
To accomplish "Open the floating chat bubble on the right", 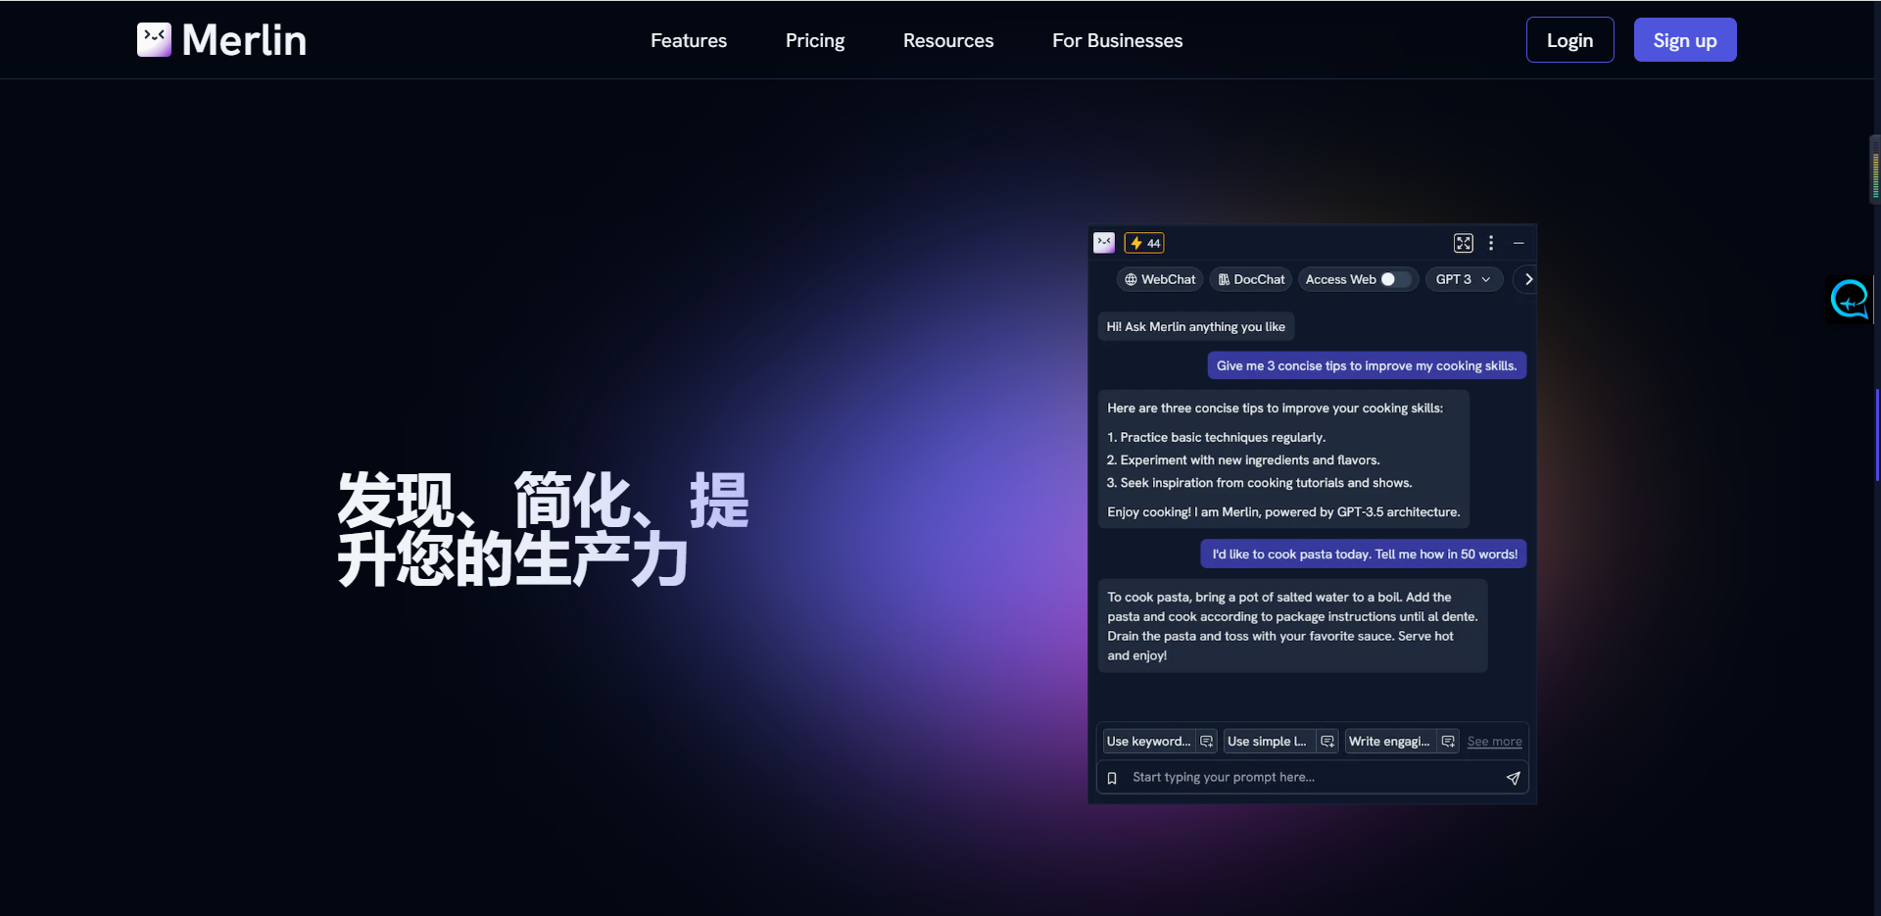I will [1850, 299].
